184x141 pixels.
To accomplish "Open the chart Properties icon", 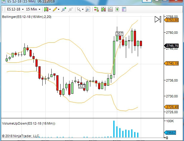I will click(124, 9).
